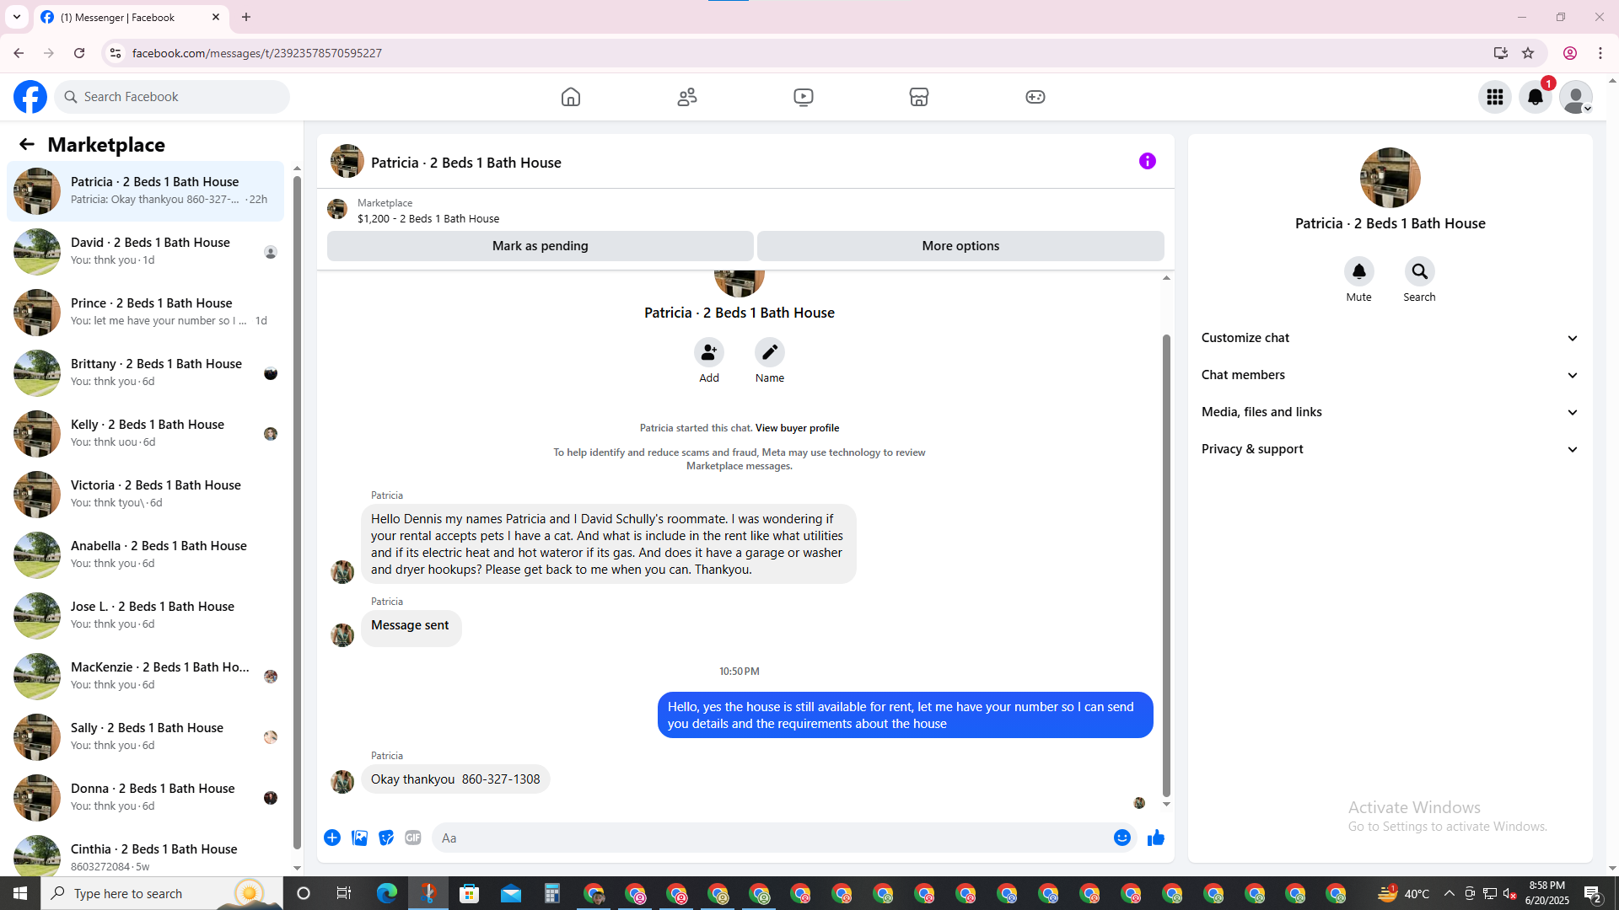Open Donna conversation
1619x910 pixels.
(145, 798)
